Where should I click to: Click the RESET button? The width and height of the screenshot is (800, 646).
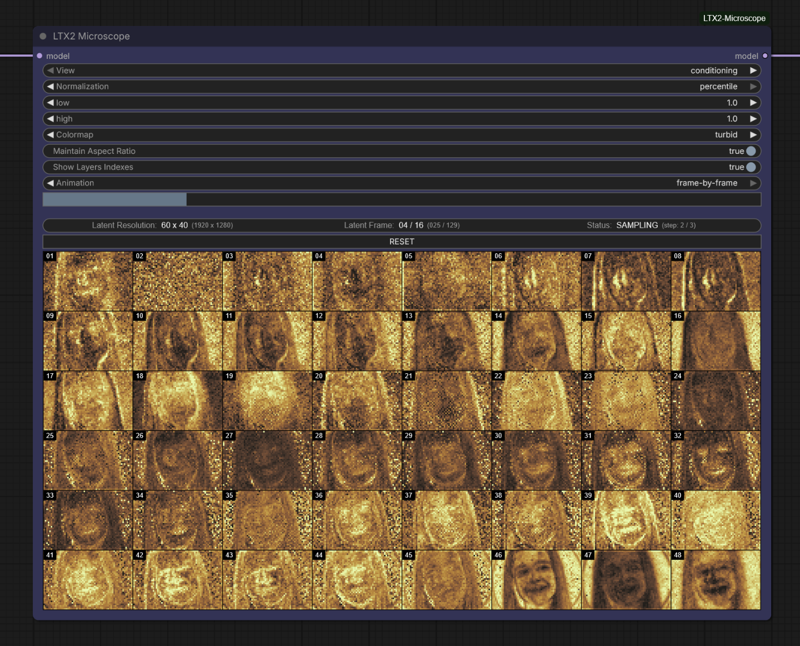coord(402,242)
